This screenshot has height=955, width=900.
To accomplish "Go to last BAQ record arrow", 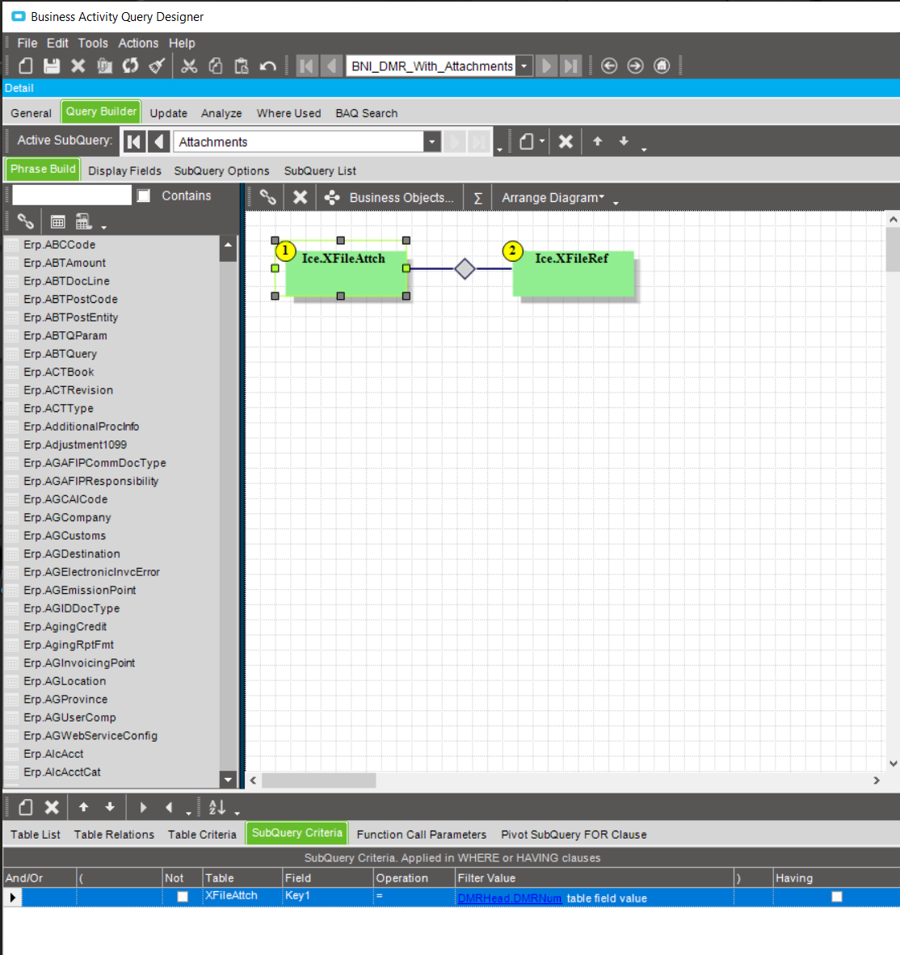I will [x=570, y=65].
